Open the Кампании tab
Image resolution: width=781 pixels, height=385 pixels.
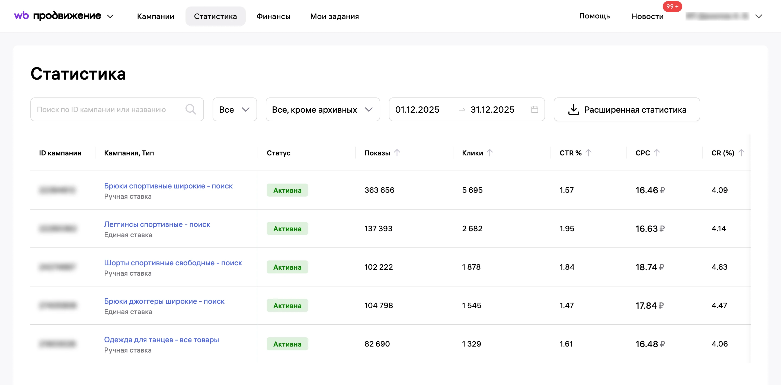pos(156,16)
